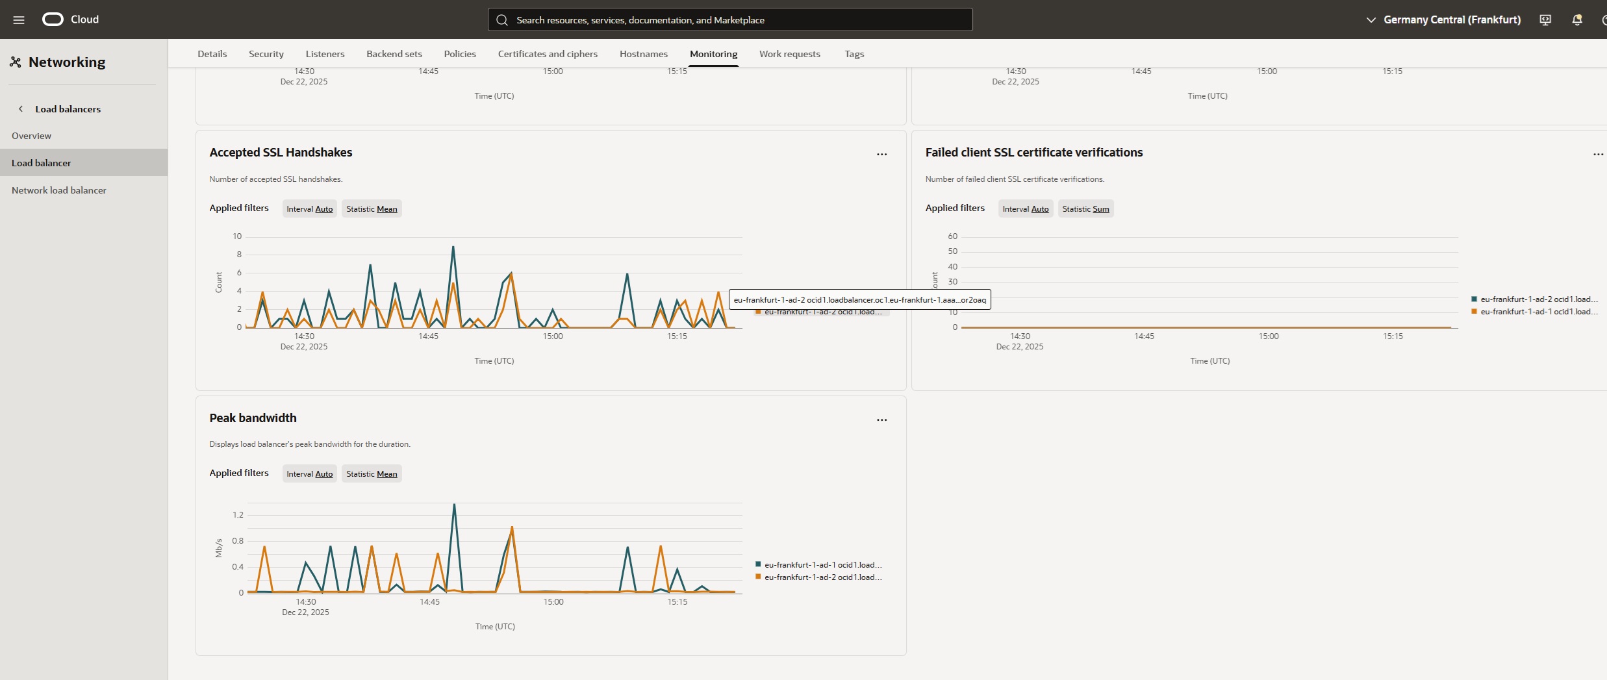The height and width of the screenshot is (680, 1607).
Task: Open Peak bandwidth chart options menu
Action: tap(881, 420)
